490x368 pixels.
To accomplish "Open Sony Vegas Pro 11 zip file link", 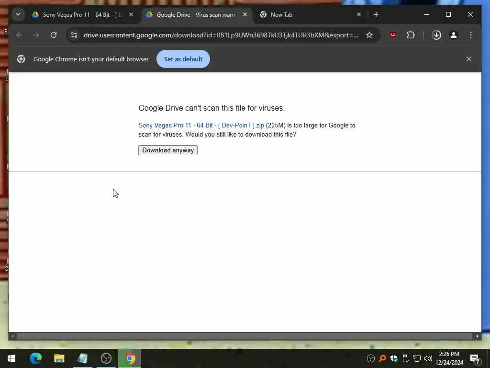I will [x=201, y=125].
